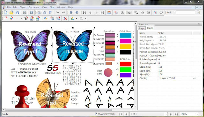Click the insert image icon

tap(38, 18)
